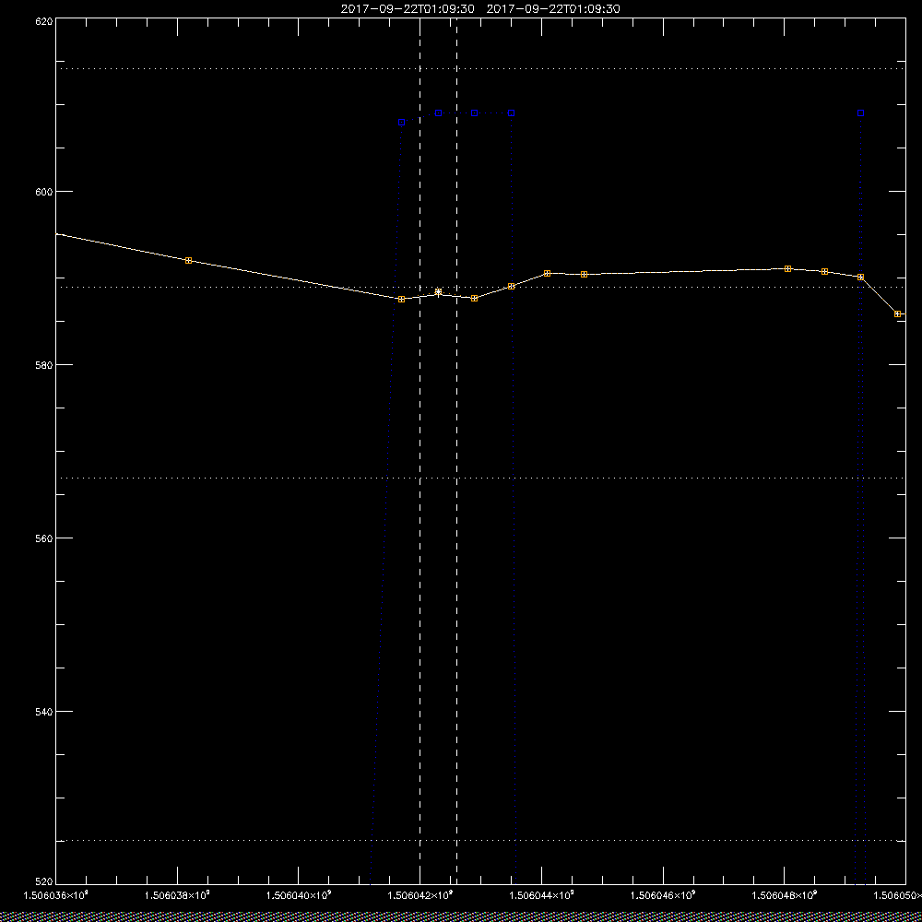Click the 1.506046×10⁹ x-axis label
This screenshot has width=922, height=922.
pyautogui.click(x=663, y=895)
